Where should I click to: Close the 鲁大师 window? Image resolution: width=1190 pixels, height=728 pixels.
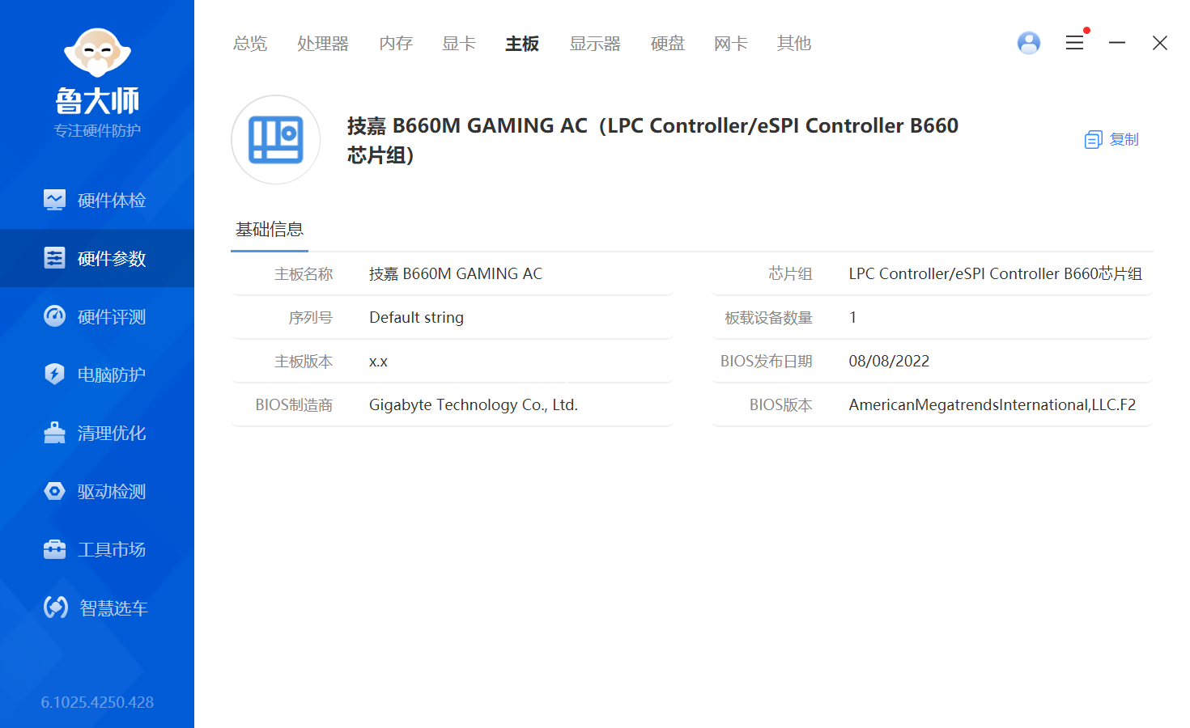click(1160, 43)
